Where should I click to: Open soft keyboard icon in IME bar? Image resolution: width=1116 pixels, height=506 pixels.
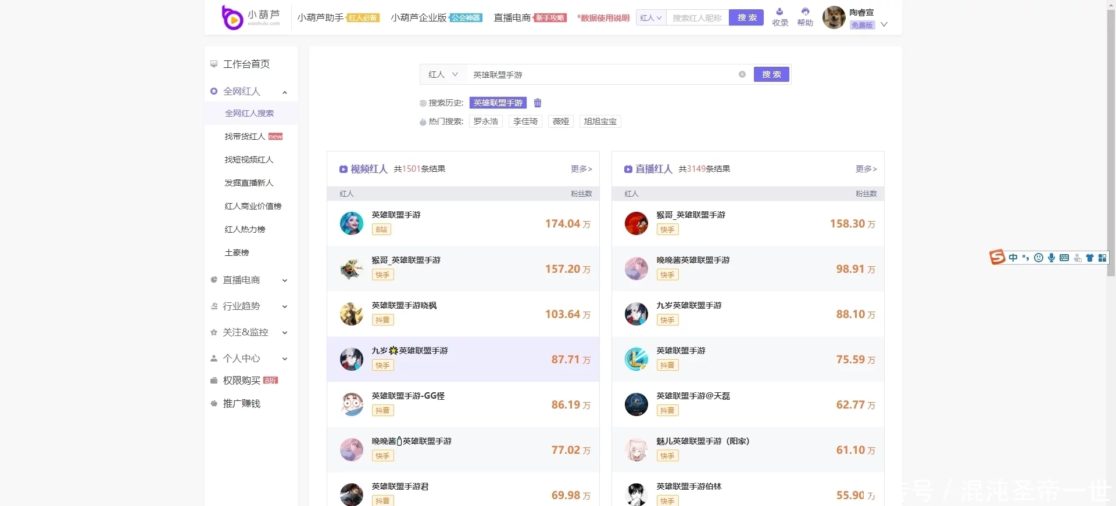tap(1064, 258)
